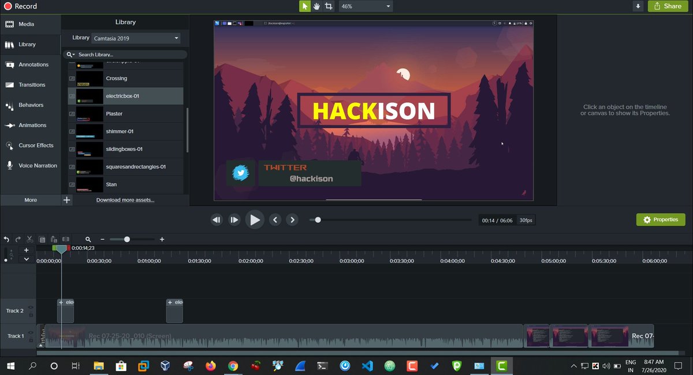Image resolution: width=693 pixels, height=375 pixels.
Task: Select the electricbox-01 library asset
Action: (126, 96)
